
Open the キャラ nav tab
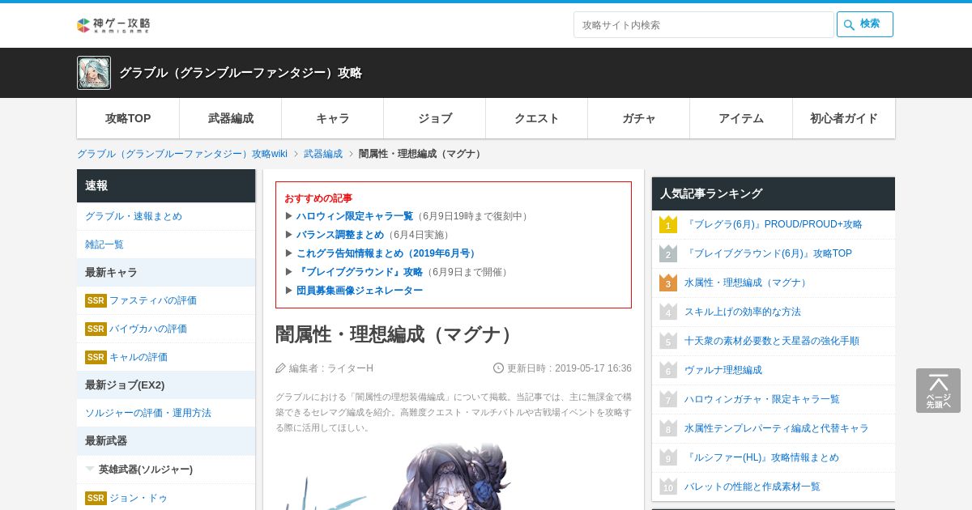(x=333, y=118)
